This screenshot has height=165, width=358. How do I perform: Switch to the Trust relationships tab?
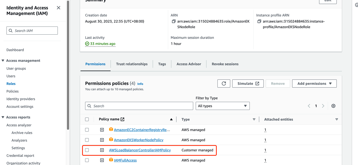(132, 64)
